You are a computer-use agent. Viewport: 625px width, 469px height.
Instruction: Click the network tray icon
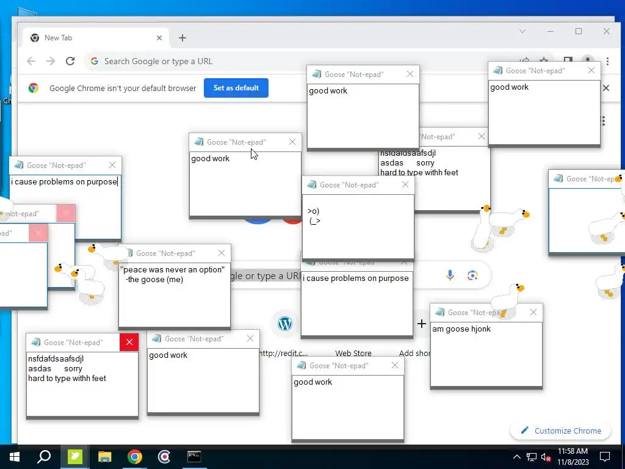[x=532, y=457]
